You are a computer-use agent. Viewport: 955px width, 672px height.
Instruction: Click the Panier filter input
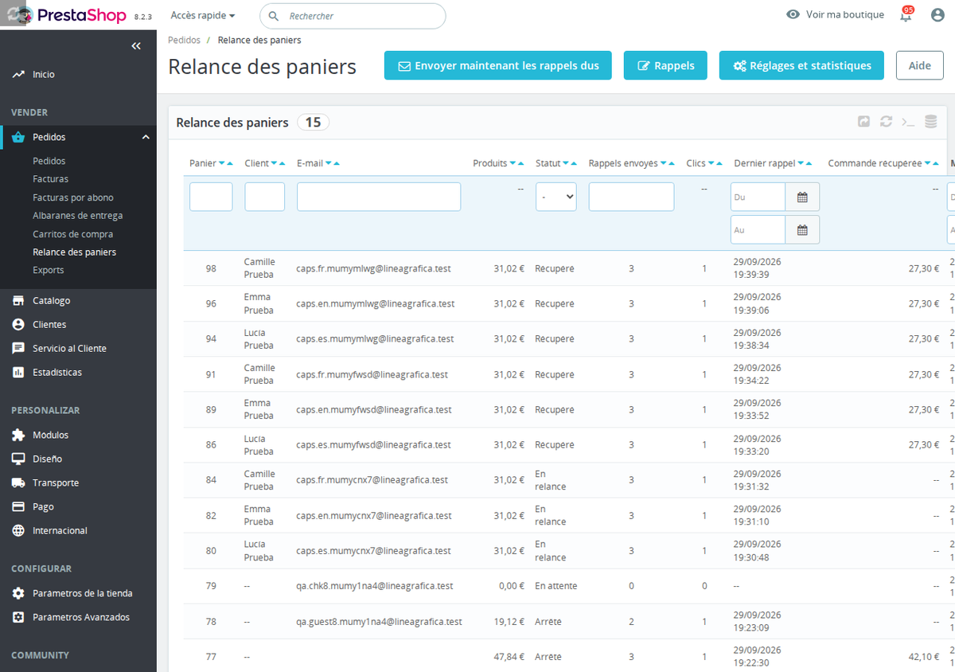click(211, 197)
